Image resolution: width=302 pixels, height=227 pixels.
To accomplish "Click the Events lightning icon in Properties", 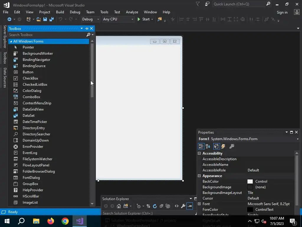I will 223,146.
